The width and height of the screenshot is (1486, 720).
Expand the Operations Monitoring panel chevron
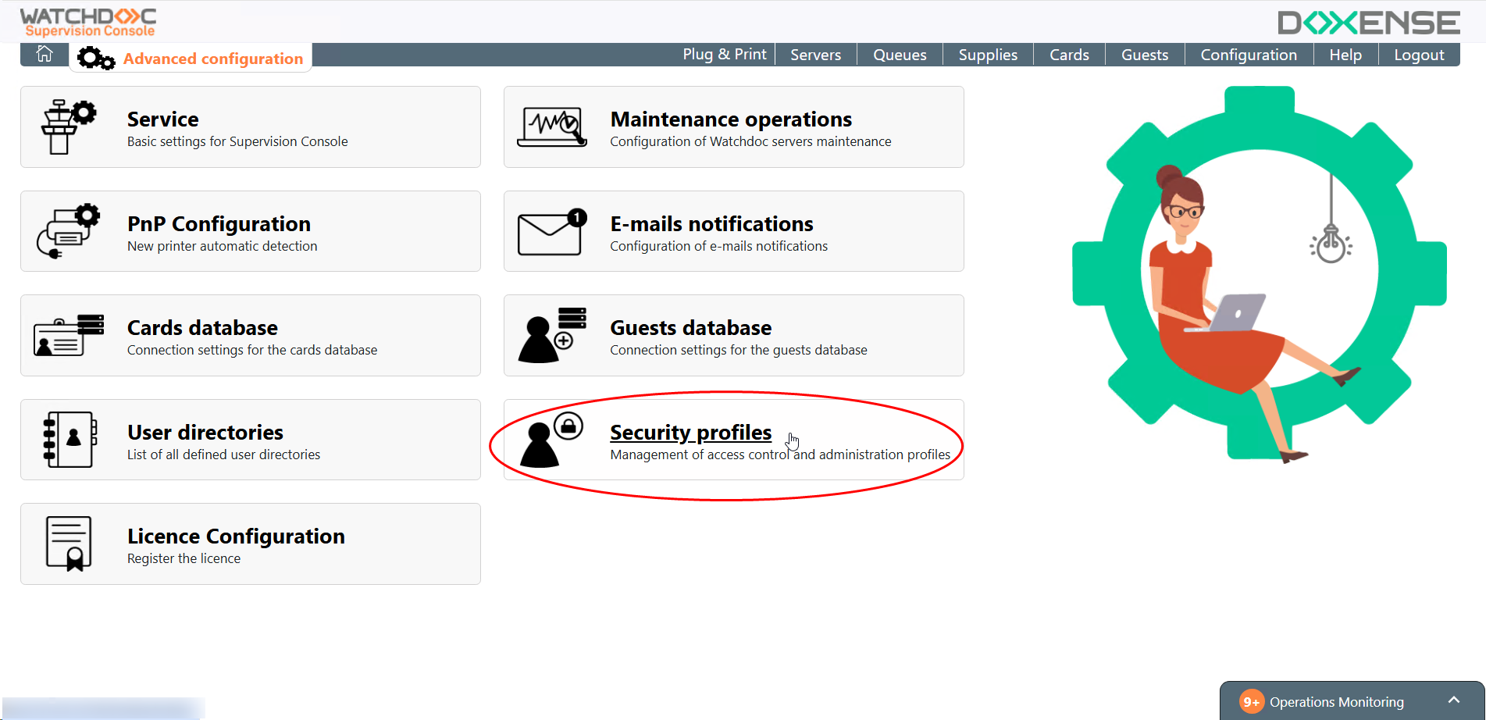click(x=1453, y=700)
